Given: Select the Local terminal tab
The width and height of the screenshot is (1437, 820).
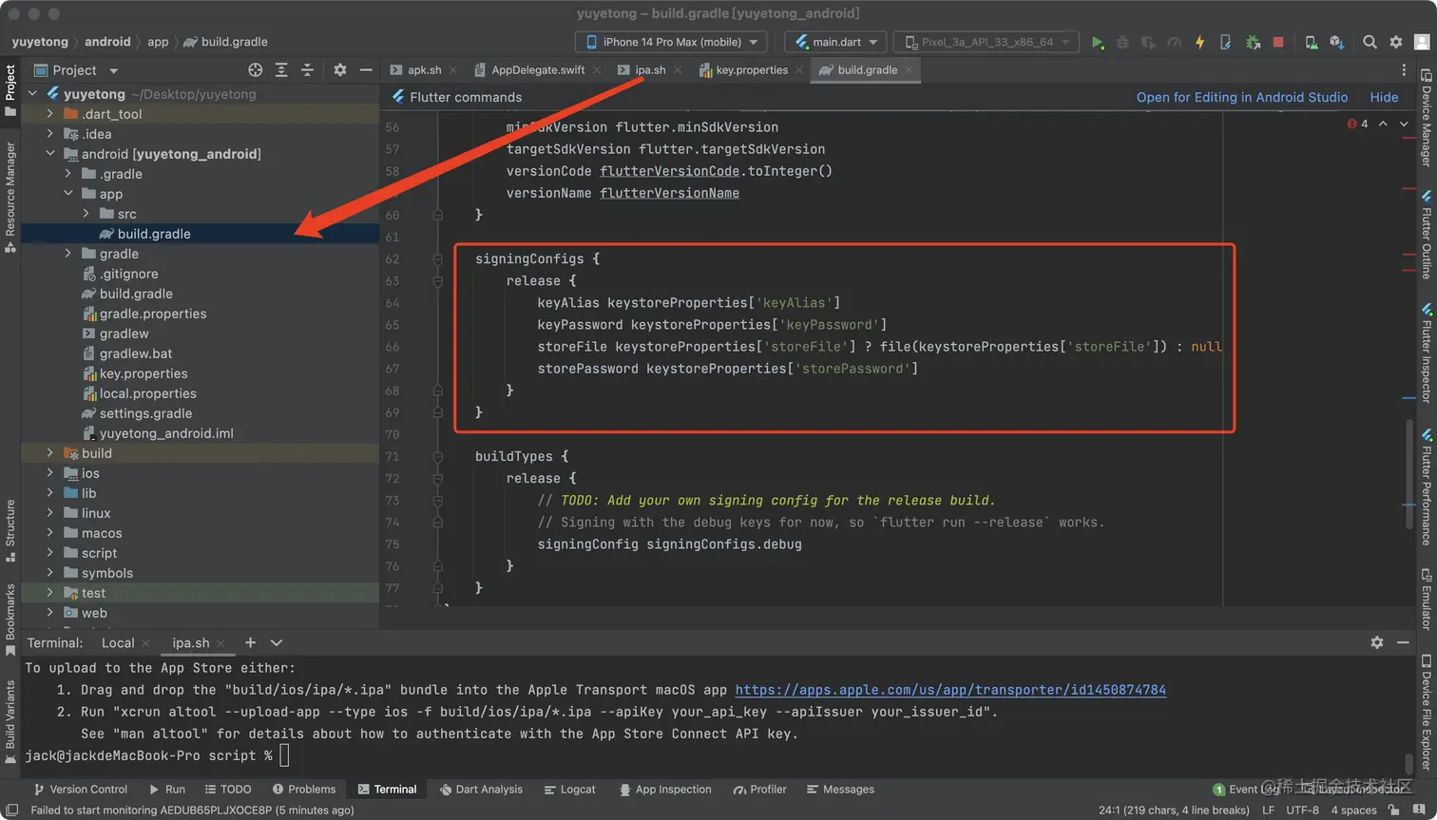Looking at the screenshot, I should click(118, 643).
